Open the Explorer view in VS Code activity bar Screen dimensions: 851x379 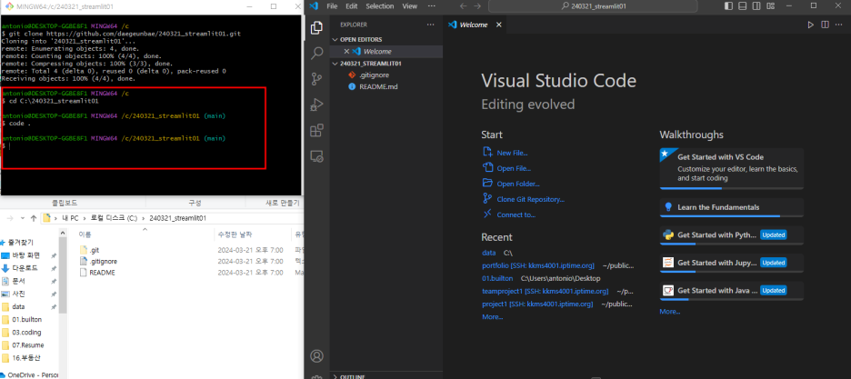(317, 27)
